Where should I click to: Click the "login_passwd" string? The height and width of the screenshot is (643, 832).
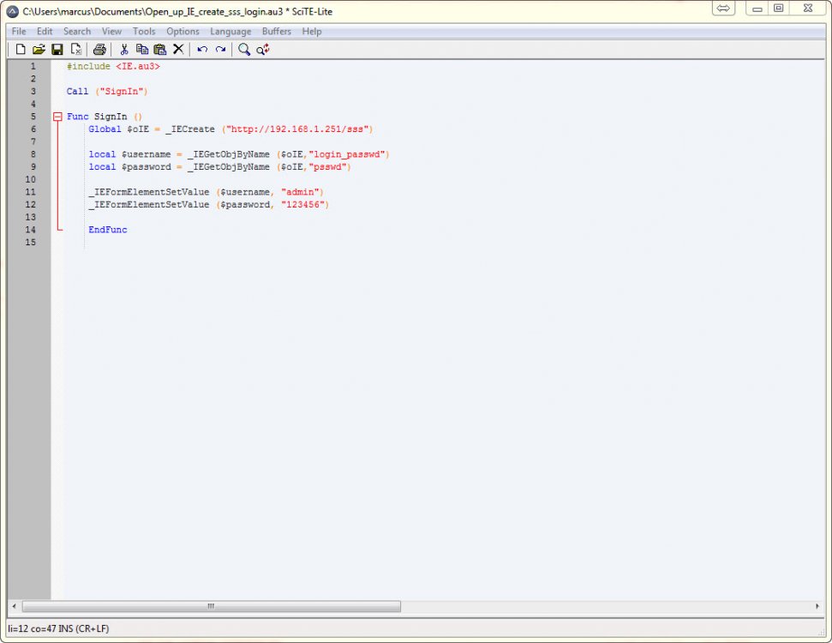click(x=347, y=154)
